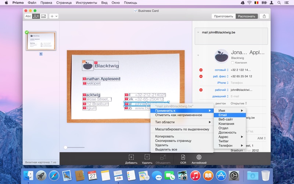294x184 pixels.
Task: Open iTunes from the Dock
Action: tap(196, 176)
